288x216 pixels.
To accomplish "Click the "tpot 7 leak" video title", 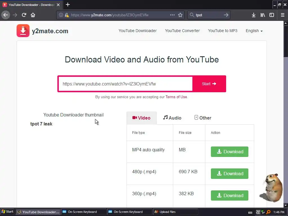I will pos(41,124).
